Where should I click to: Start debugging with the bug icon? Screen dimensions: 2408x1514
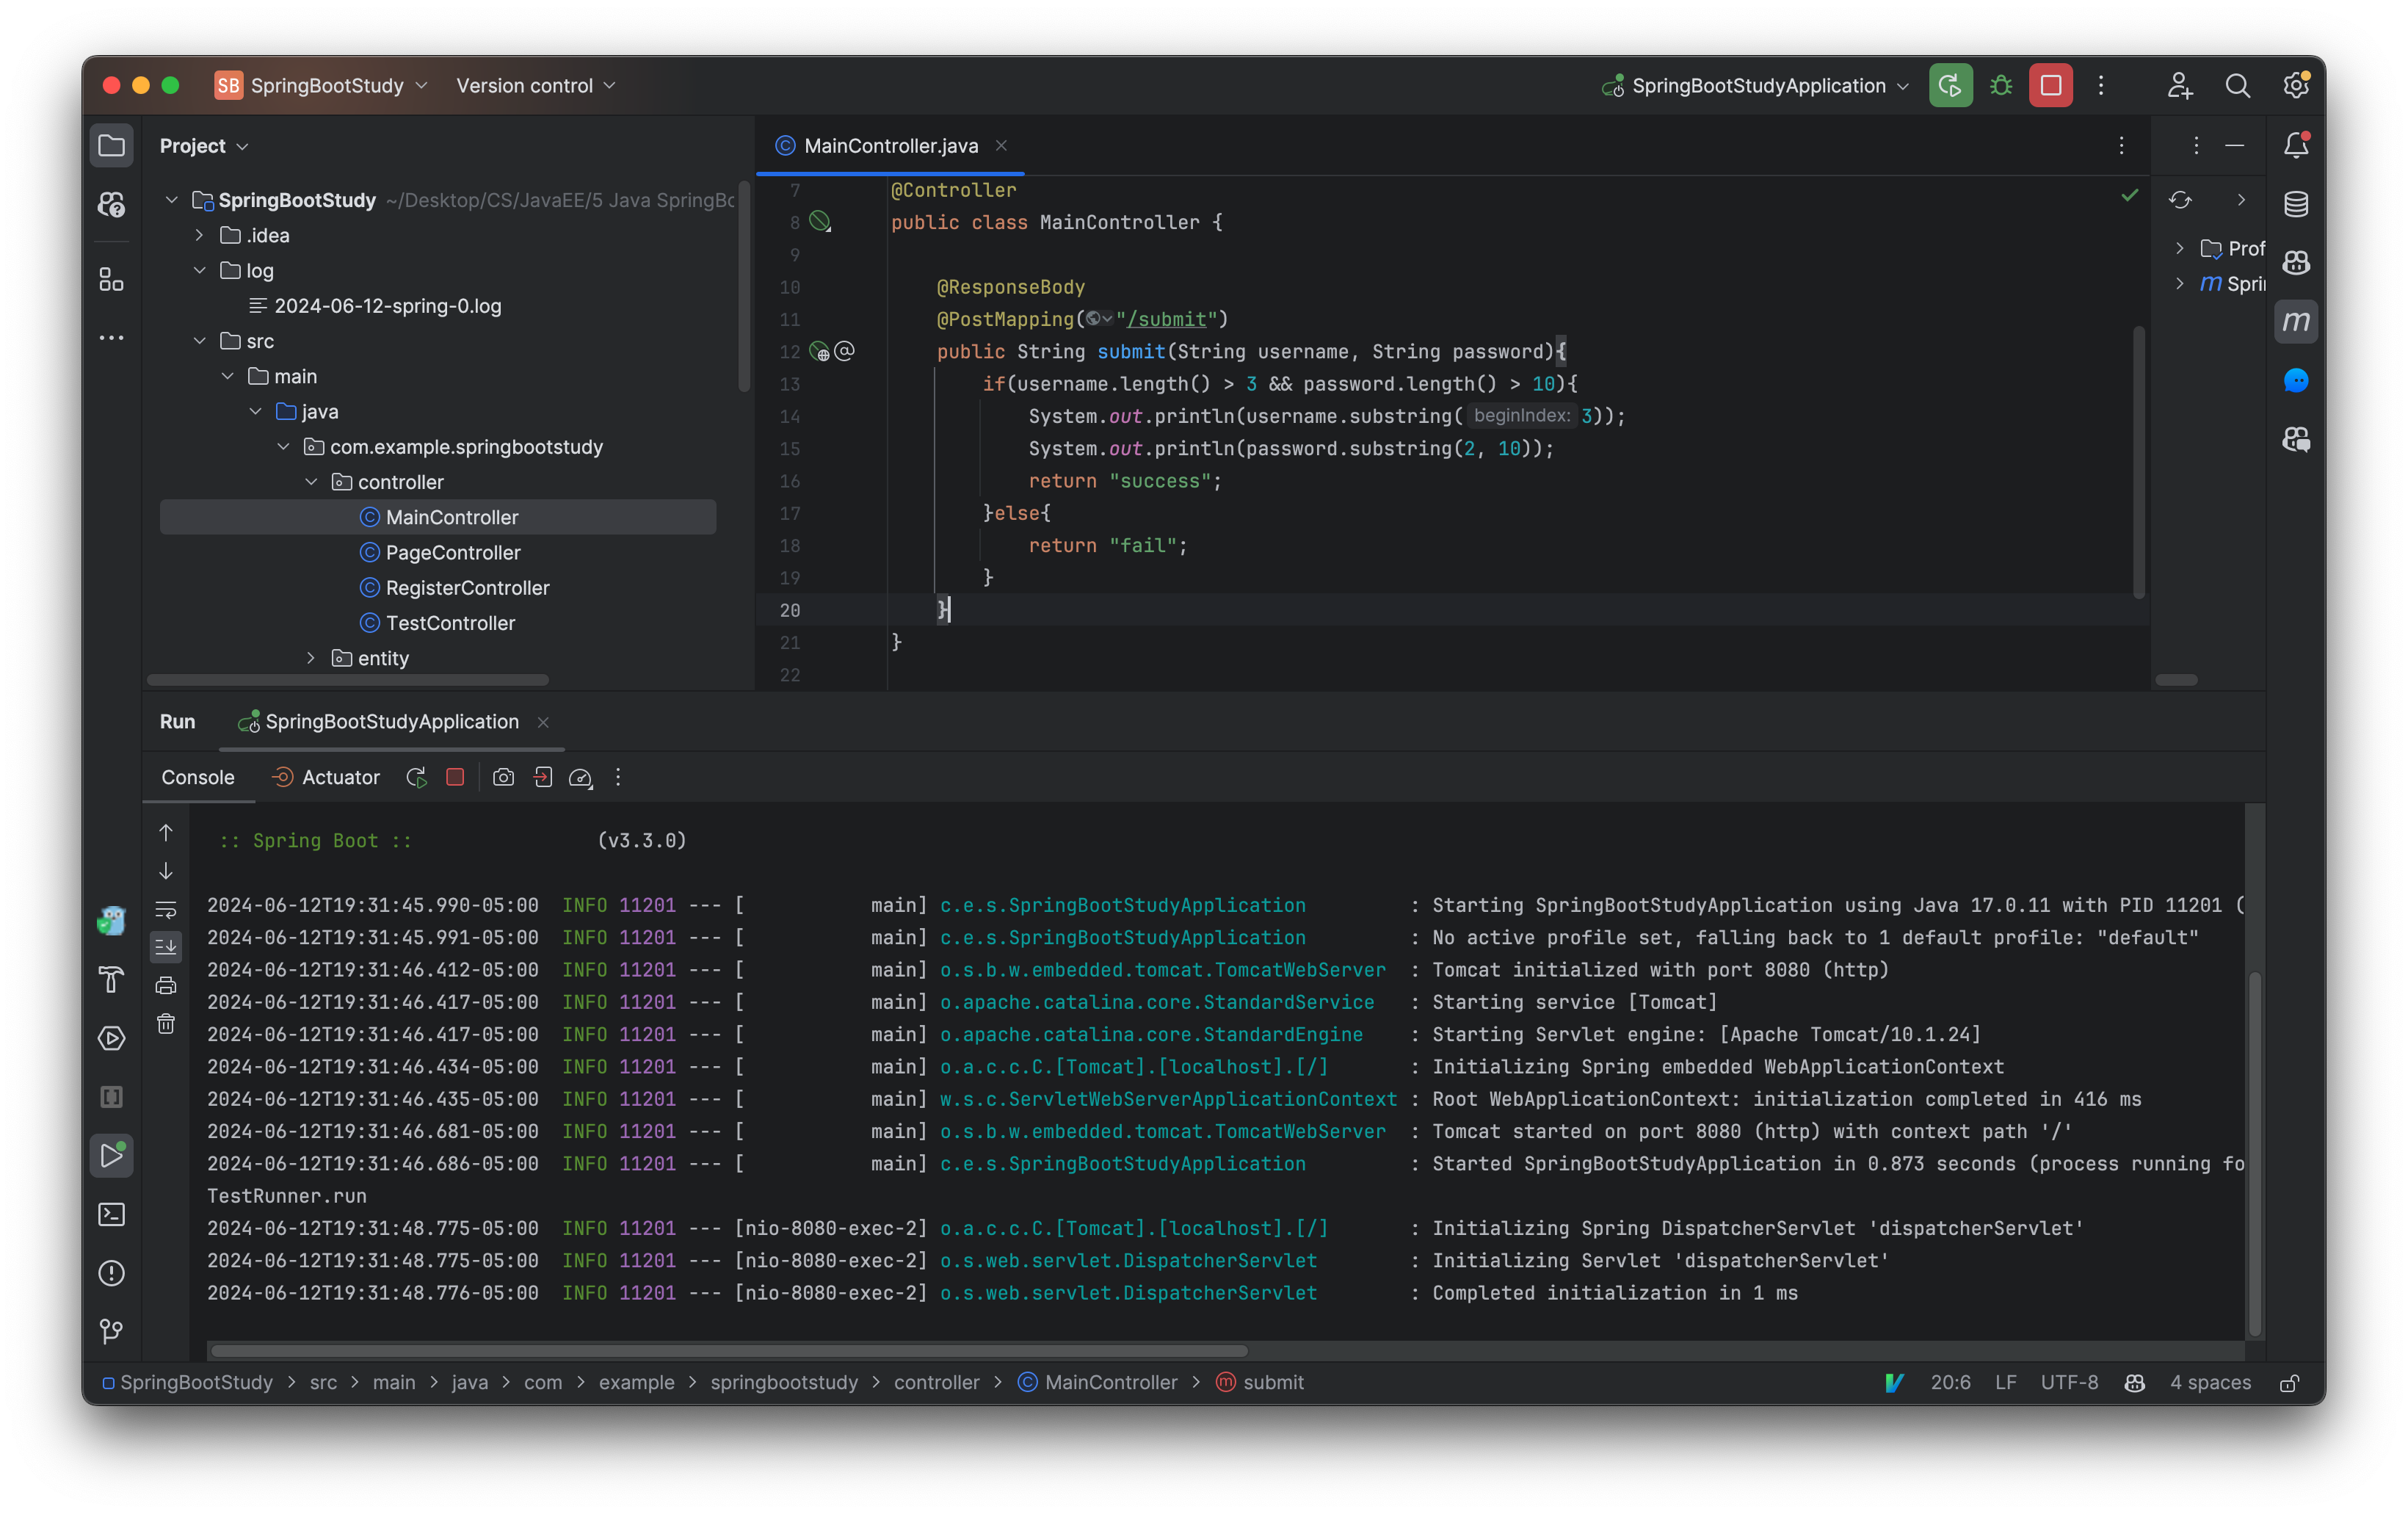(2000, 85)
